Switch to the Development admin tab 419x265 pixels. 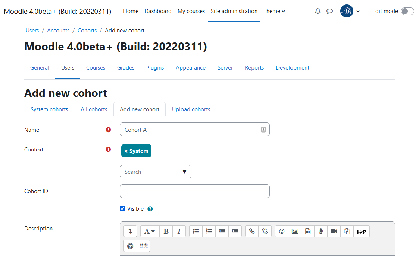[x=293, y=68]
